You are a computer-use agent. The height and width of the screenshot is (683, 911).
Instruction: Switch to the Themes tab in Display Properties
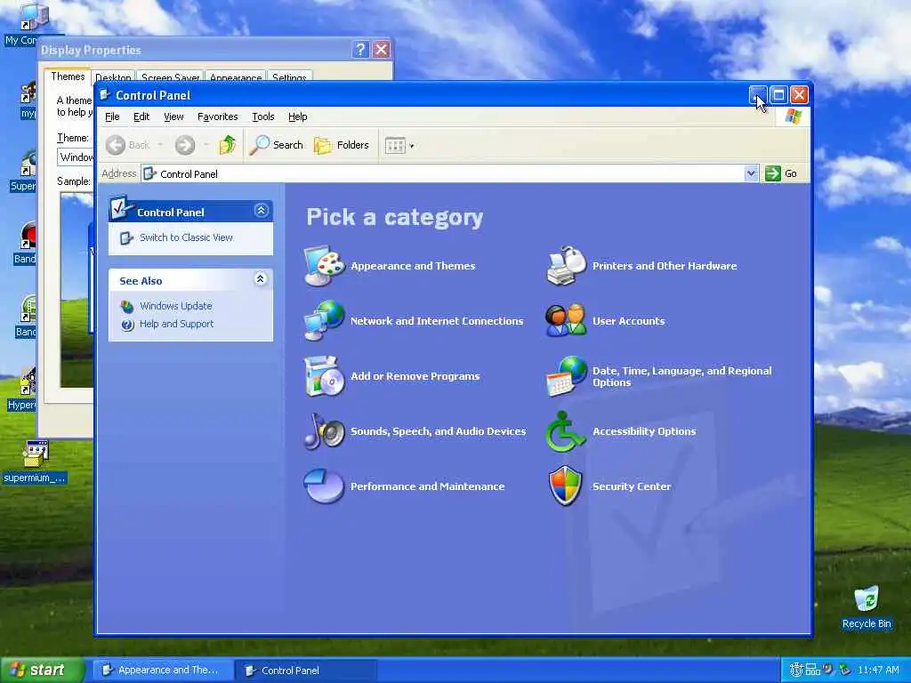[68, 76]
